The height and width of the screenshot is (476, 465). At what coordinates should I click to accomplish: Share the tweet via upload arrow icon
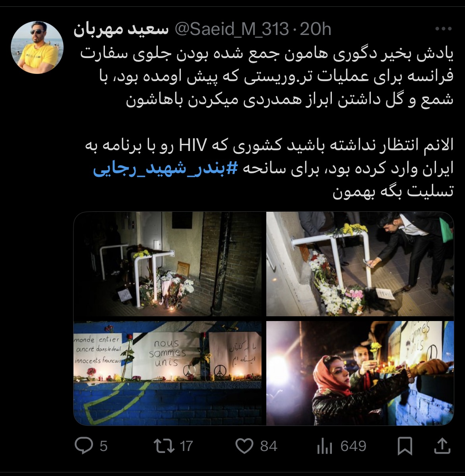[442, 446]
